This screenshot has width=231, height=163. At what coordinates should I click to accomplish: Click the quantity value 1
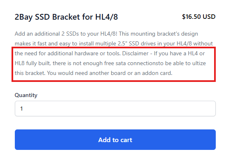[x=21, y=109]
